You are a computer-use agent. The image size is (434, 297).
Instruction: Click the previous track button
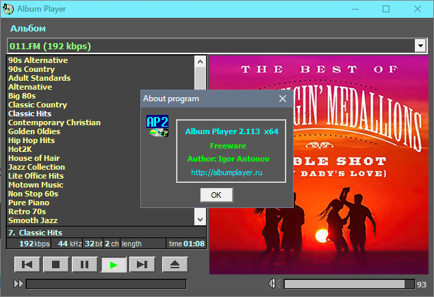(27, 265)
